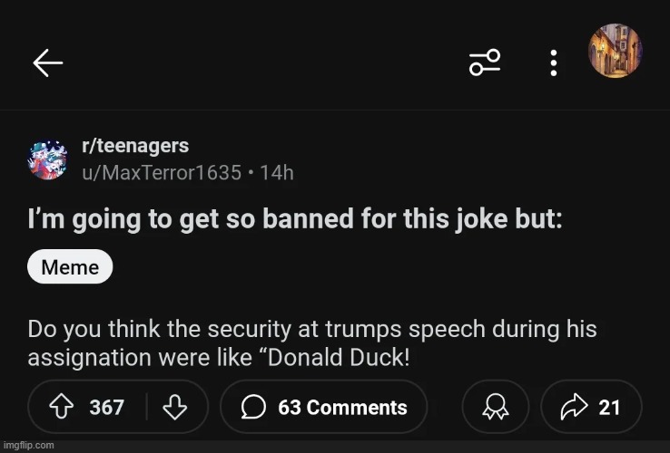
Task: Open the 63 Comments section
Action: click(x=324, y=408)
